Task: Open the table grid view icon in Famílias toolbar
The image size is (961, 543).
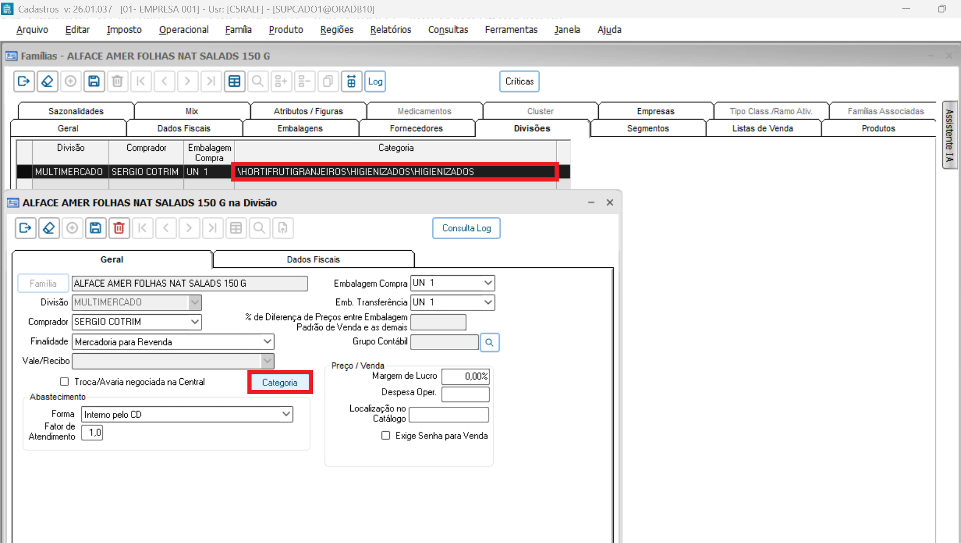Action: coord(234,81)
